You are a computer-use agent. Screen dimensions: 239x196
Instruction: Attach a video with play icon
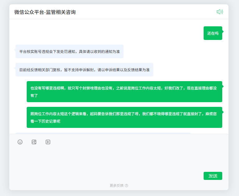click(x=48, y=142)
